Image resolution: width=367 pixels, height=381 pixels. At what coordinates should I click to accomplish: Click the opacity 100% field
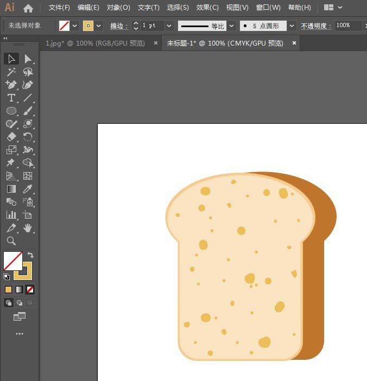click(x=347, y=26)
